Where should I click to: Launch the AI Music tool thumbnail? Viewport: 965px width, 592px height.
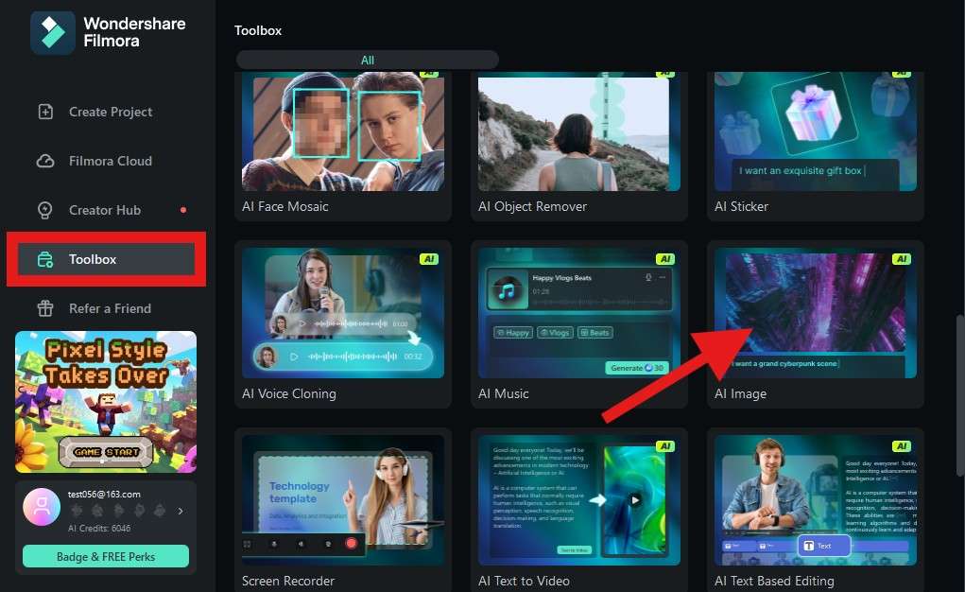[579, 313]
